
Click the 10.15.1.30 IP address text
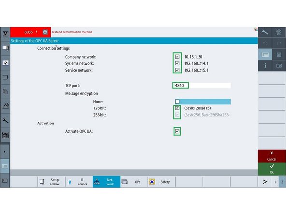pos(193,57)
